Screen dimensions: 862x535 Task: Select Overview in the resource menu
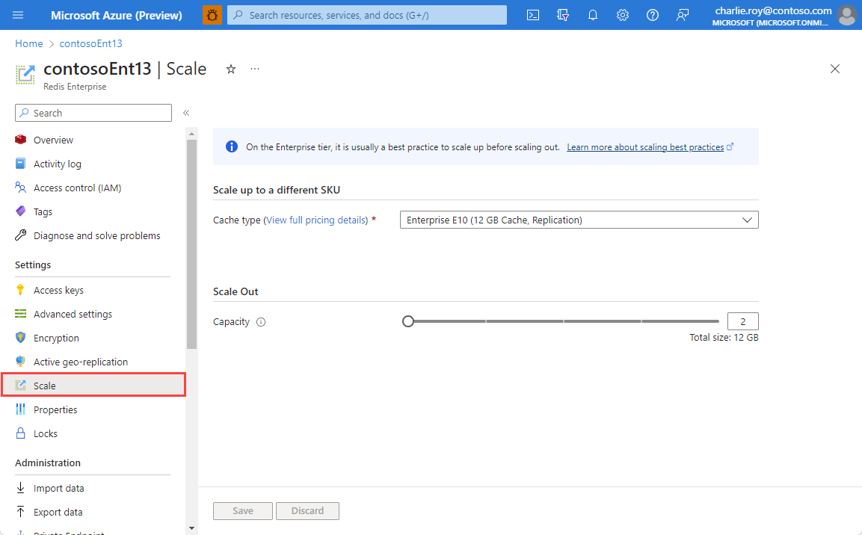point(53,140)
